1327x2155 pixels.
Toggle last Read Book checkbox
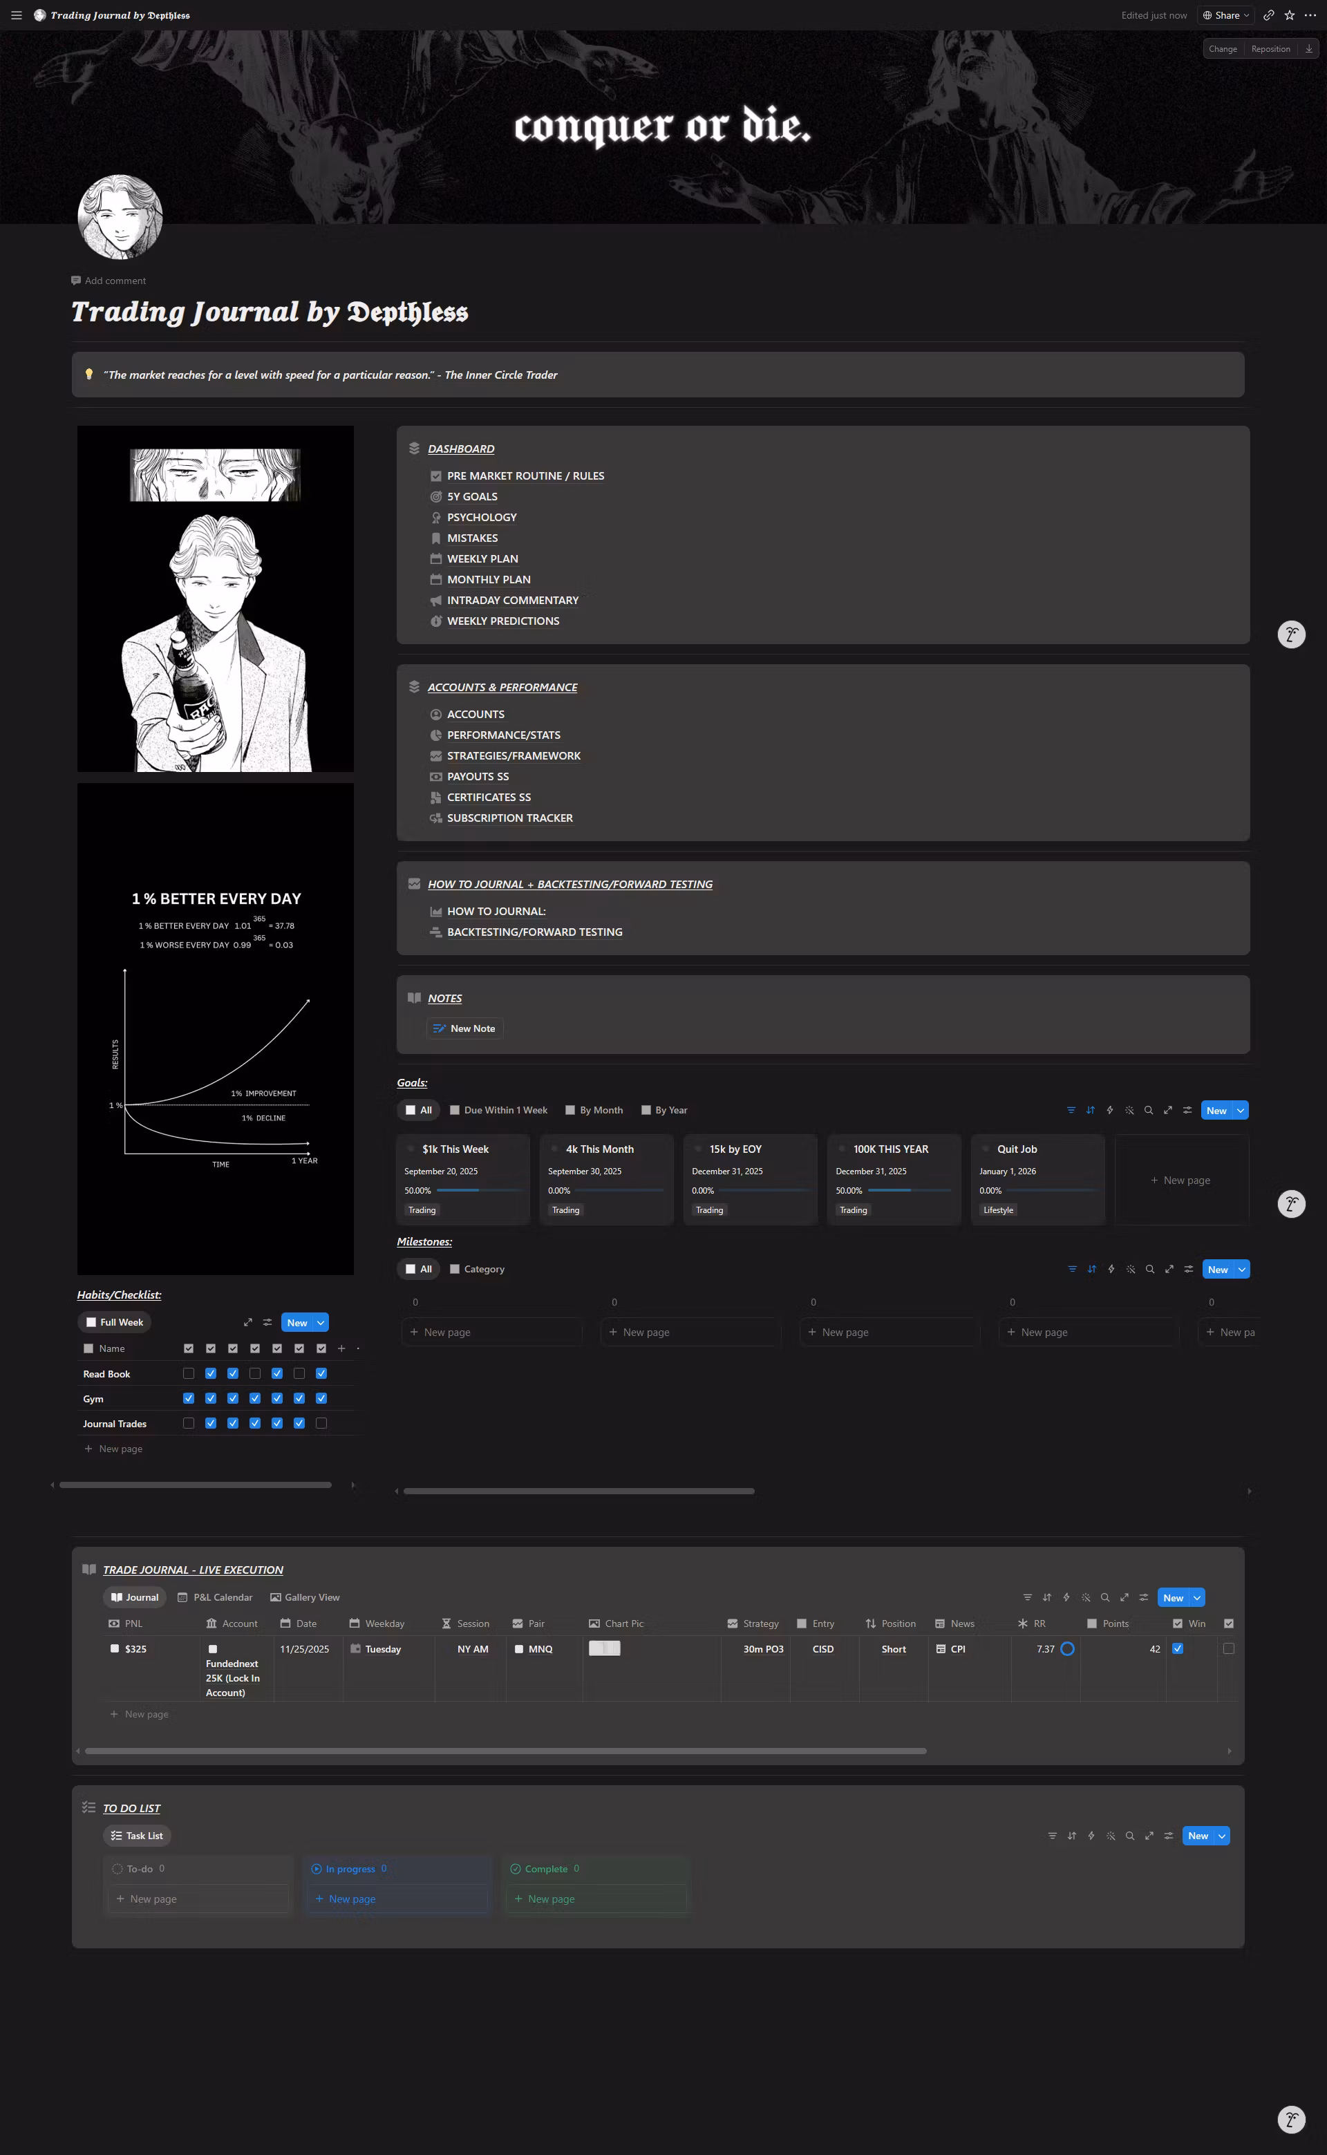321,1373
